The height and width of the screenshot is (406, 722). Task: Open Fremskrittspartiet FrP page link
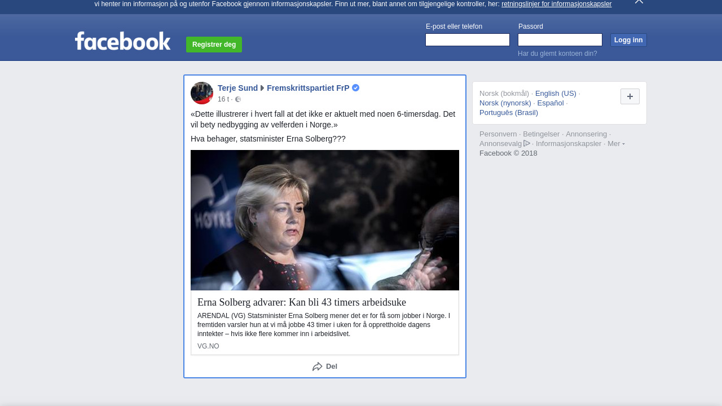(308, 88)
